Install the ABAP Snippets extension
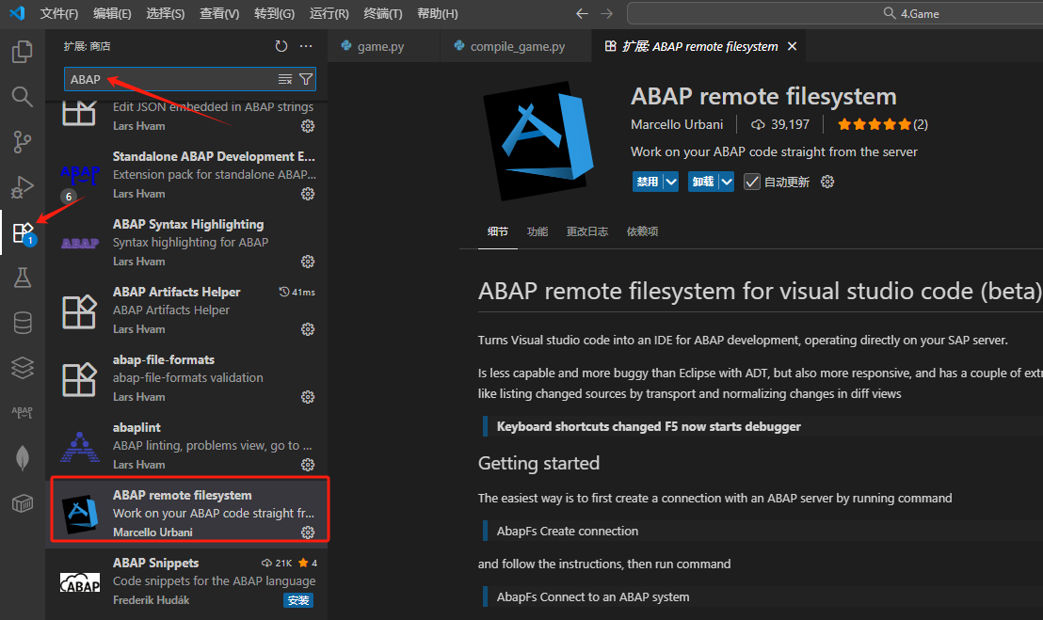Image resolution: width=1043 pixels, height=620 pixels. coord(298,601)
